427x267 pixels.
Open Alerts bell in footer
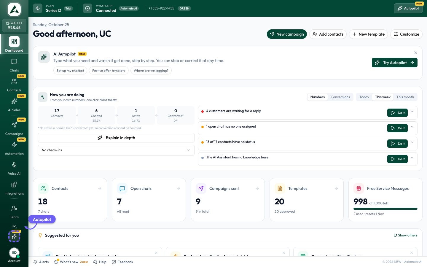41,262
